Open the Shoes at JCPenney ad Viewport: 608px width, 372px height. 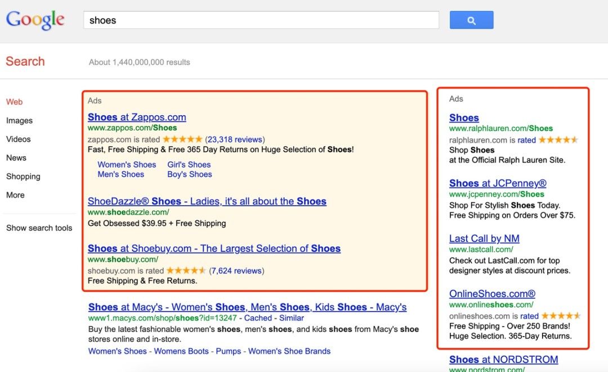click(x=498, y=183)
